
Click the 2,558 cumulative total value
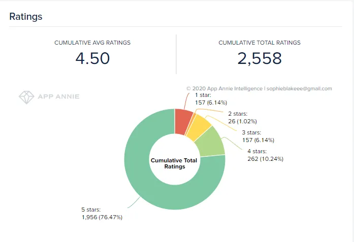pos(260,58)
